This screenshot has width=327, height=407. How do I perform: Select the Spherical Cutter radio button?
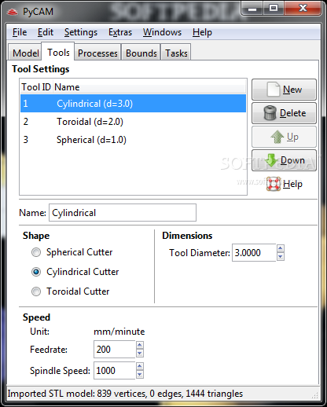[x=36, y=252]
